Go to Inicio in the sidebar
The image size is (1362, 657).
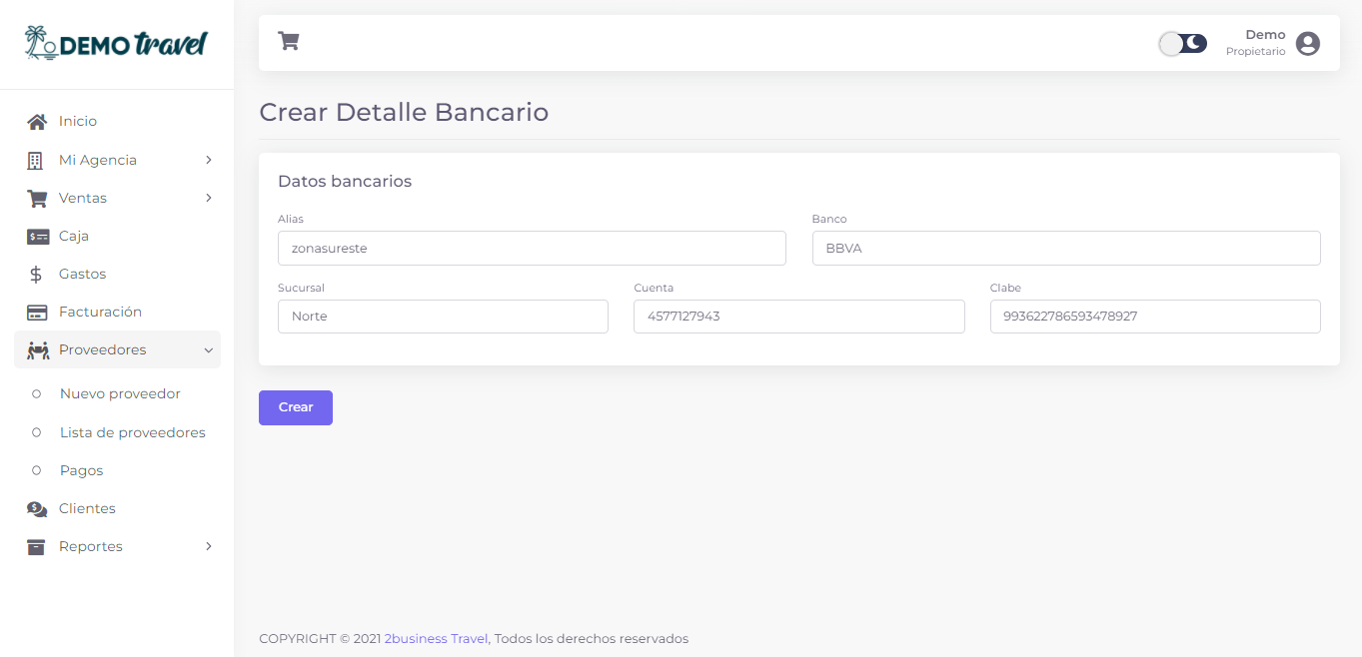117,121
